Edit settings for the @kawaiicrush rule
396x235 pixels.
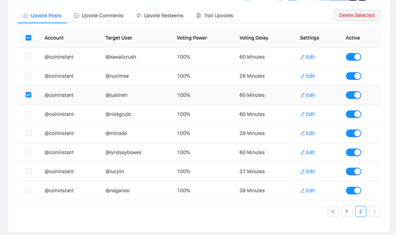[x=308, y=57]
